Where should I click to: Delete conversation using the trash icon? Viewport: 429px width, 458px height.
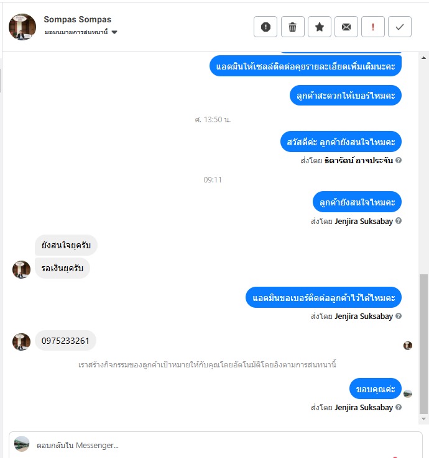[293, 27]
